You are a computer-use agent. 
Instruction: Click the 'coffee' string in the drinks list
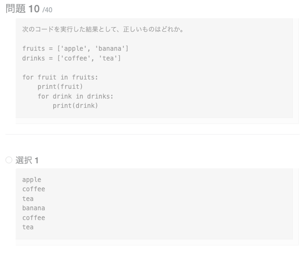point(76,58)
